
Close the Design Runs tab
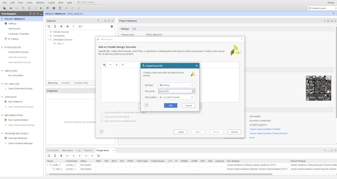point(113,150)
